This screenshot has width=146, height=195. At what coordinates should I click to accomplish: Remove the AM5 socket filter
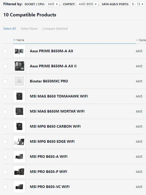57,4
